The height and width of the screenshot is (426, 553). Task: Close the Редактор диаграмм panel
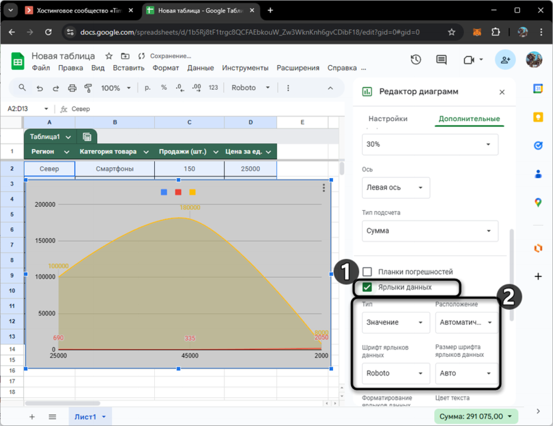(x=502, y=92)
